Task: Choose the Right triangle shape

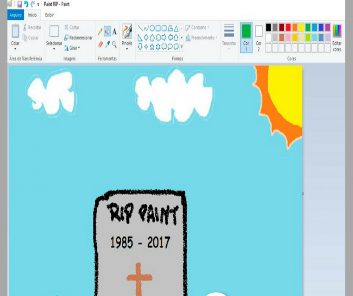Action: coord(140,38)
